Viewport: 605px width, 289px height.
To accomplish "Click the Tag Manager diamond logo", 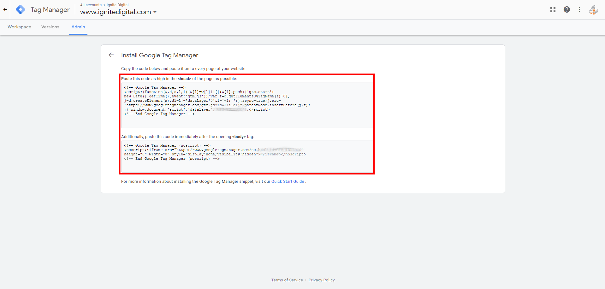I will coord(21,9).
